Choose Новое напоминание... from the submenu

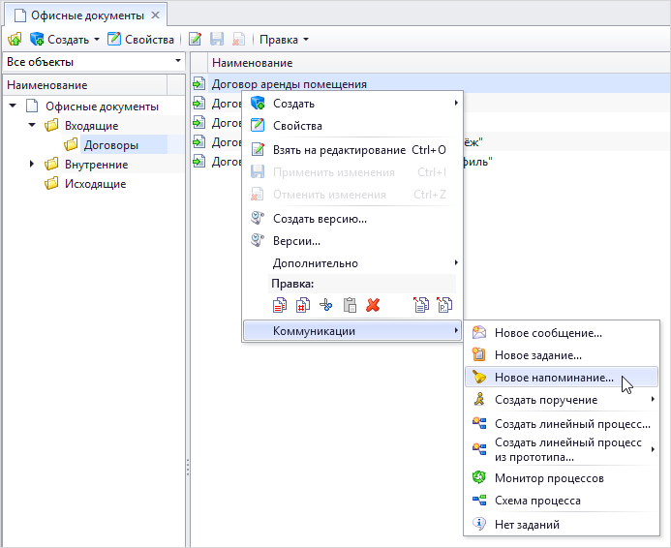tap(554, 378)
